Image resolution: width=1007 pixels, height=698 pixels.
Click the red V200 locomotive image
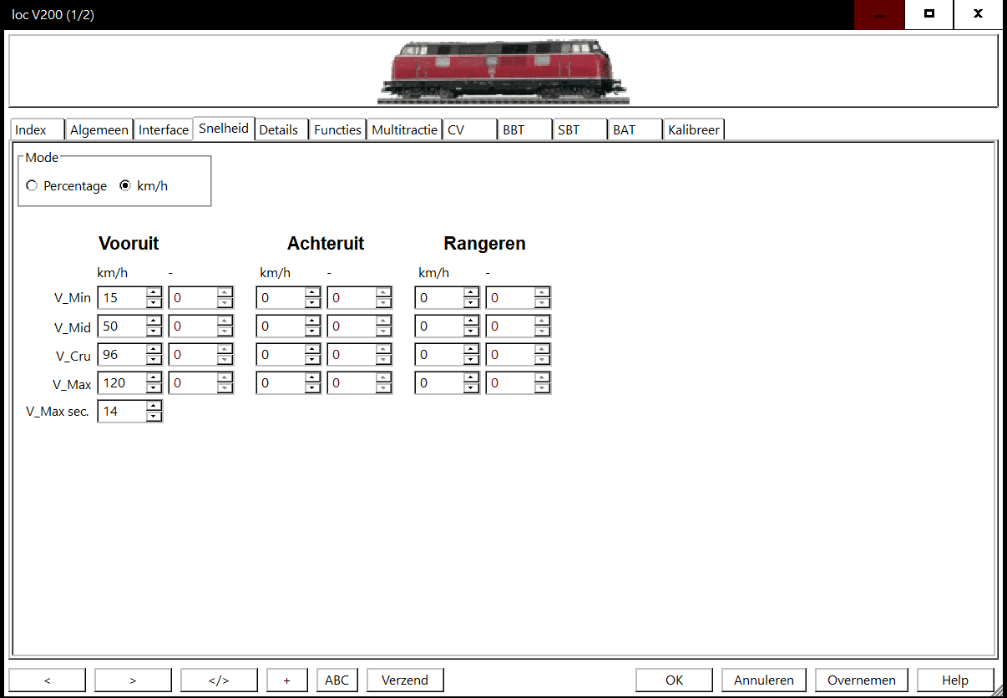click(x=503, y=69)
